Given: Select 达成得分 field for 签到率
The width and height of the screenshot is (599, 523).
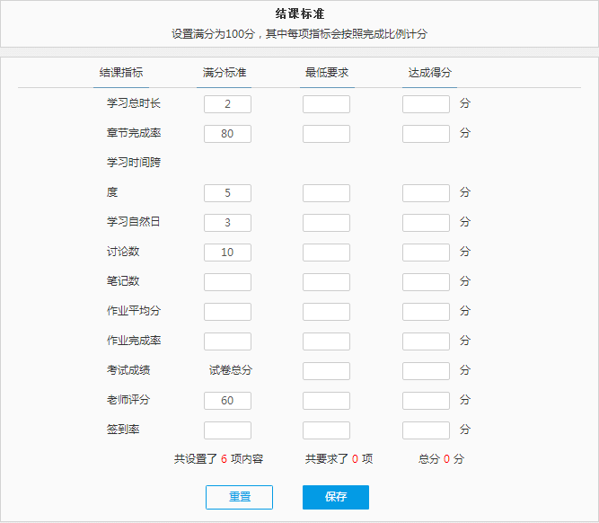Looking at the screenshot, I should tap(426, 430).
